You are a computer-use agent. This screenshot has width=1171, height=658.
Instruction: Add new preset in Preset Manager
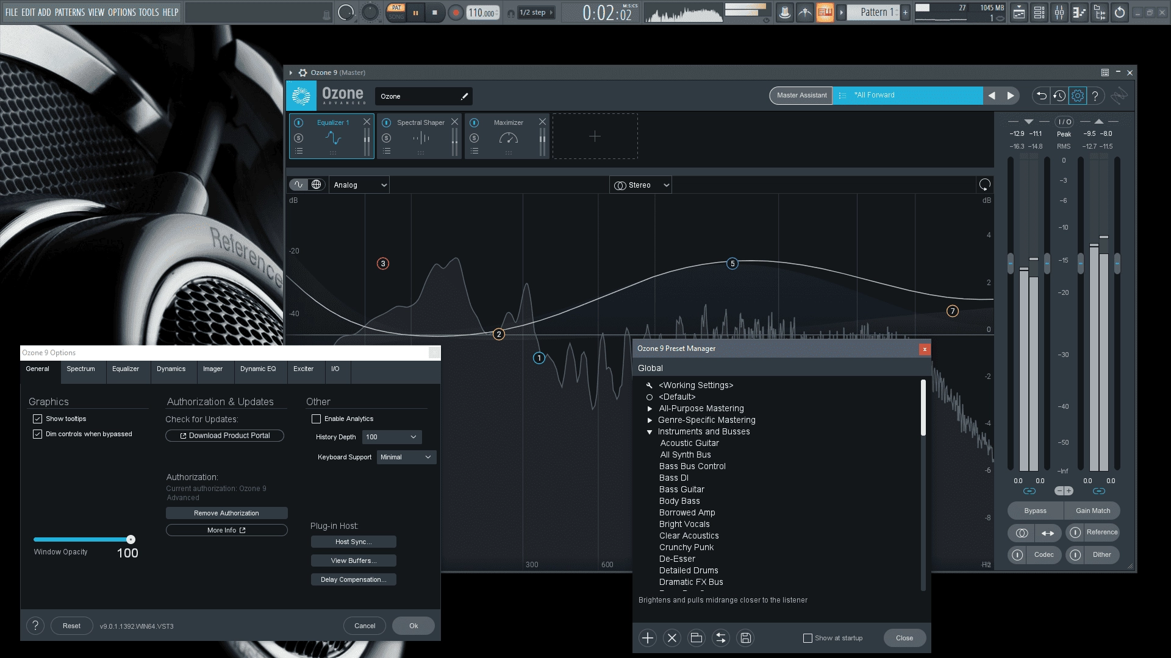(648, 638)
